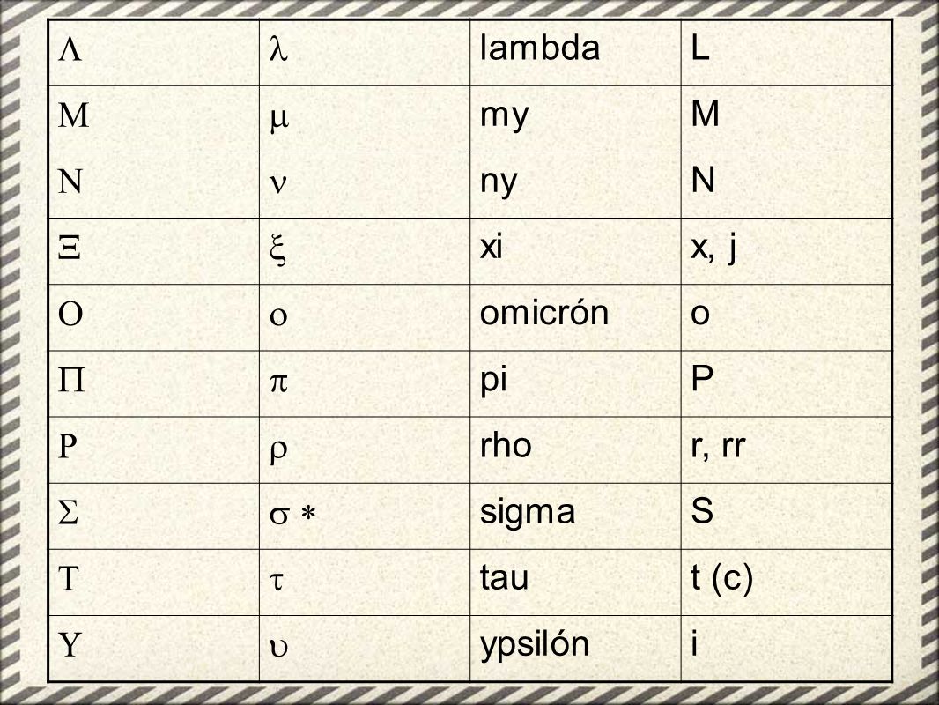Select the lowercase mu symbol
The image size is (939, 705).
point(279,118)
